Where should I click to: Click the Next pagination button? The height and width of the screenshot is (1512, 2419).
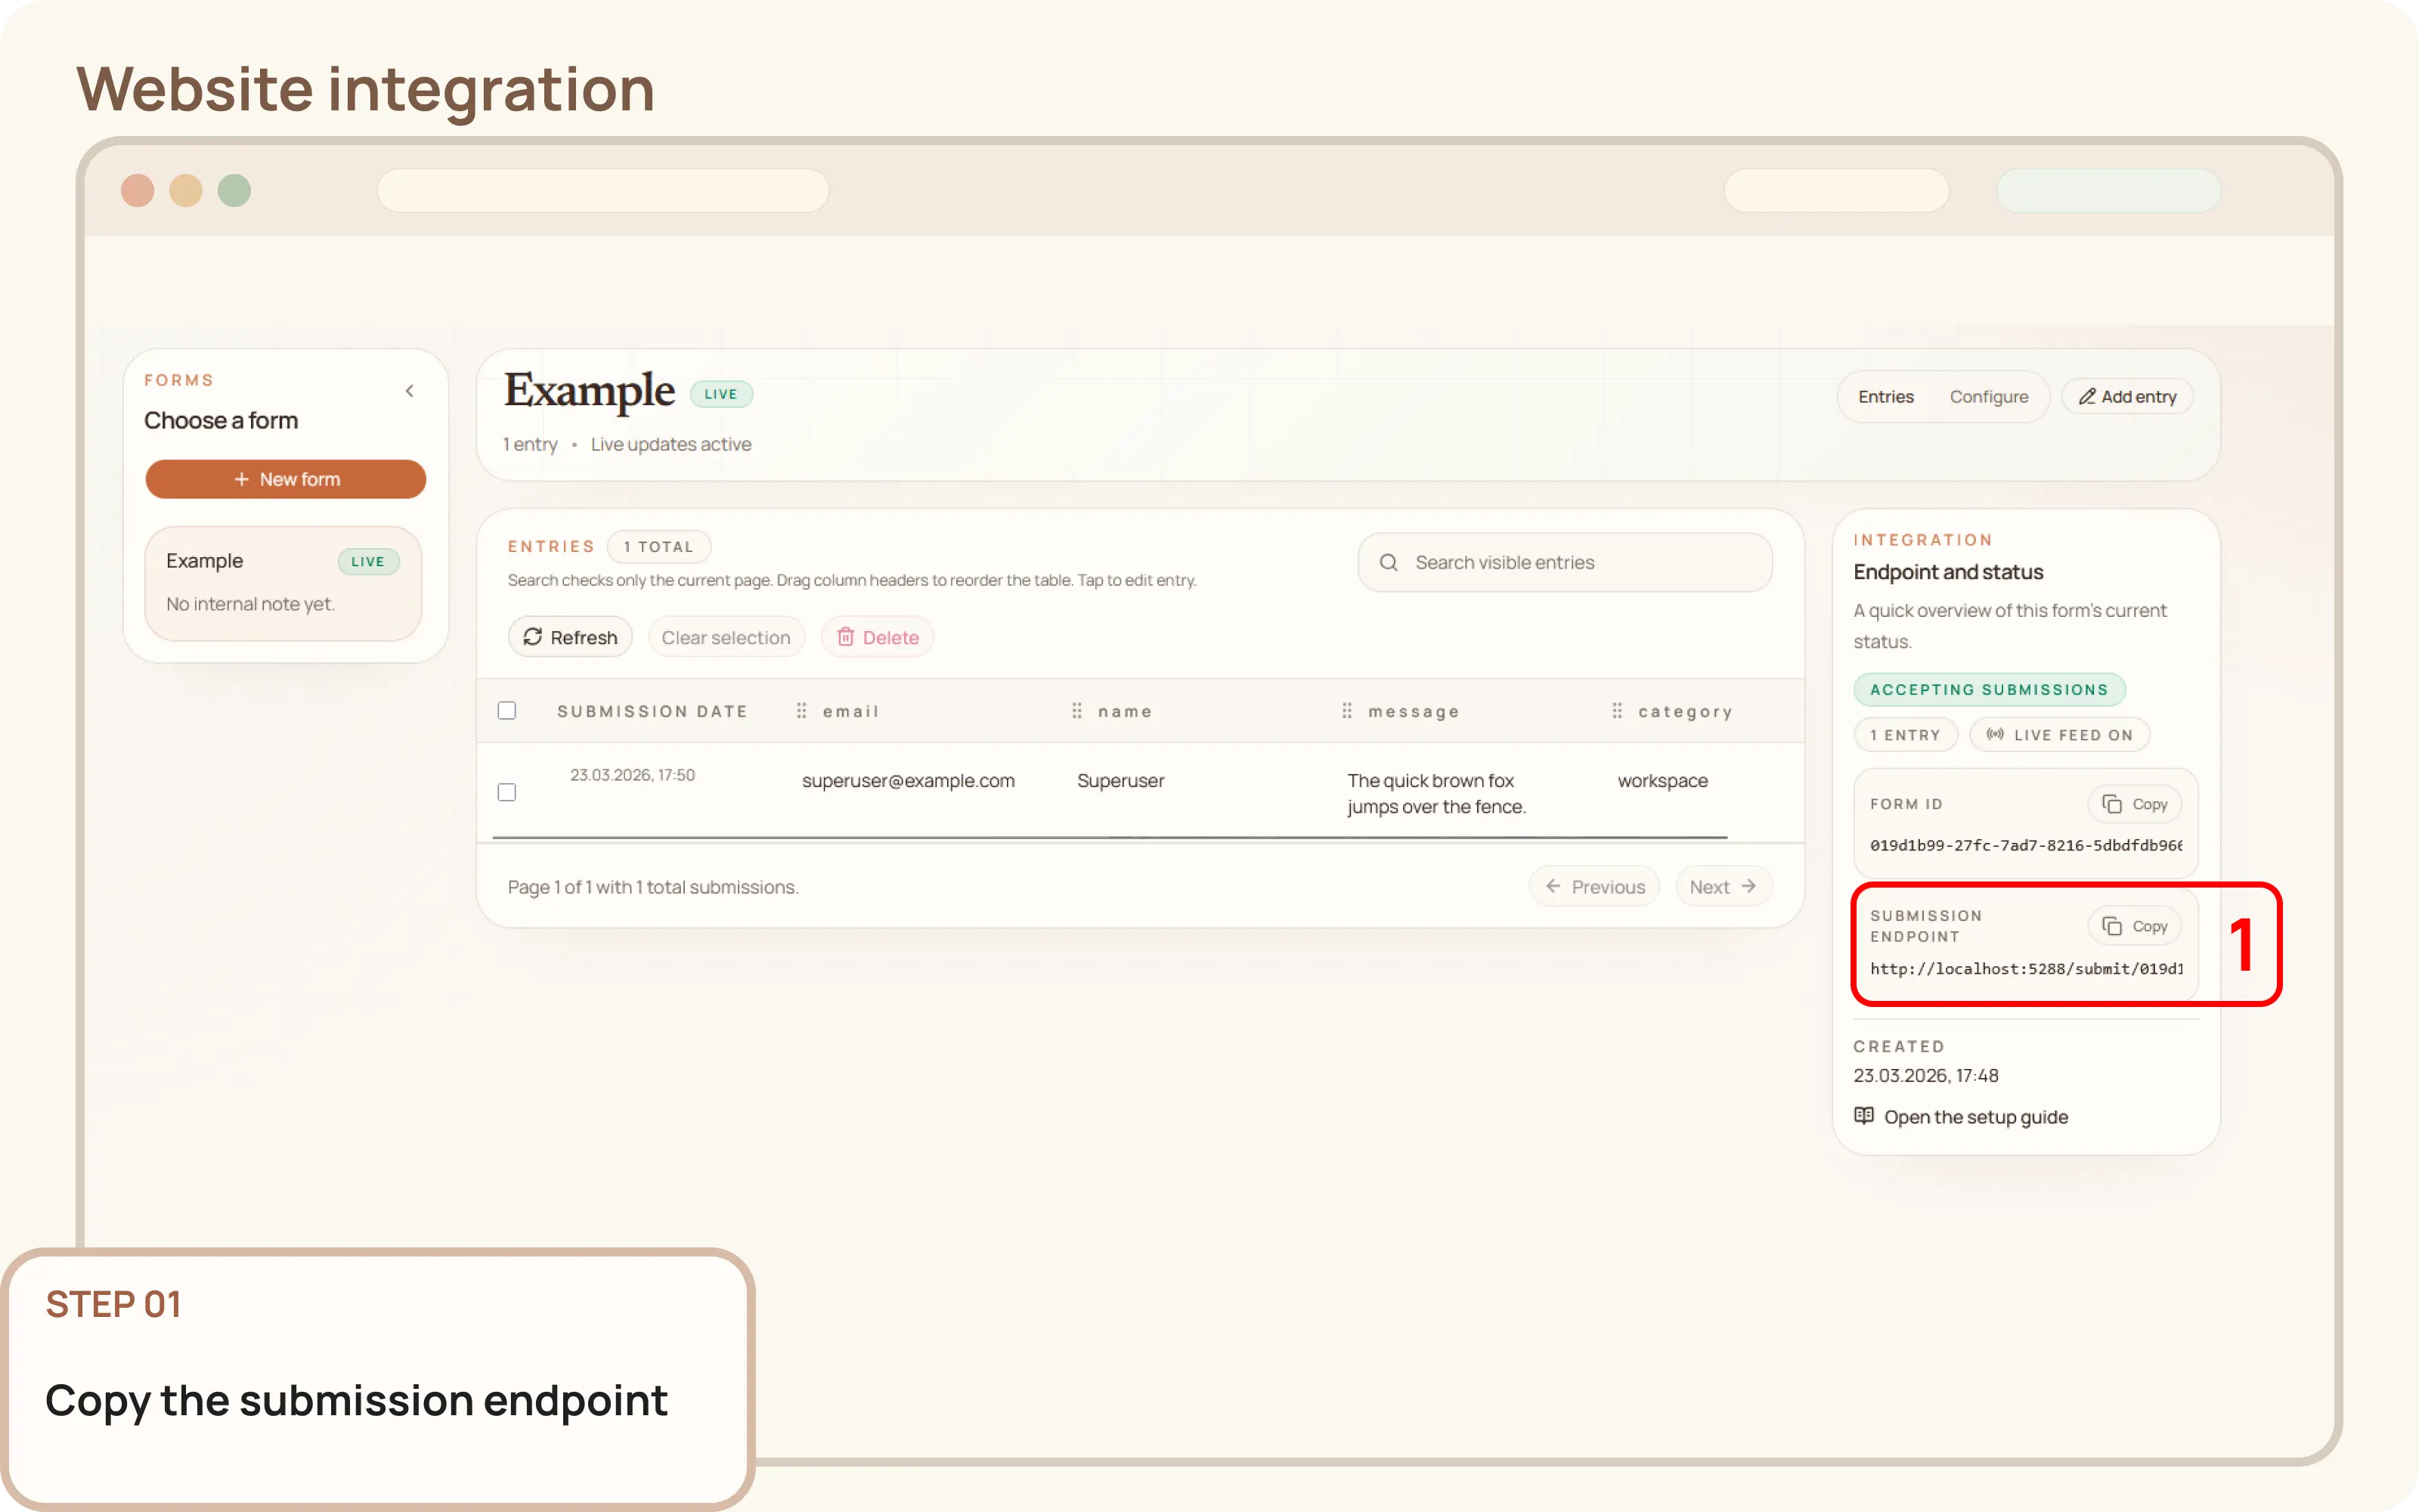tap(1722, 886)
